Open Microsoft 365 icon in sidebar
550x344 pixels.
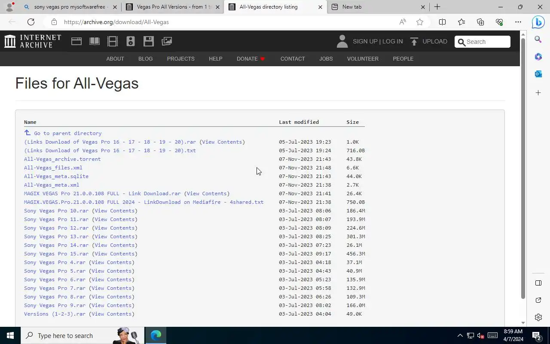click(x=538, y=57)
